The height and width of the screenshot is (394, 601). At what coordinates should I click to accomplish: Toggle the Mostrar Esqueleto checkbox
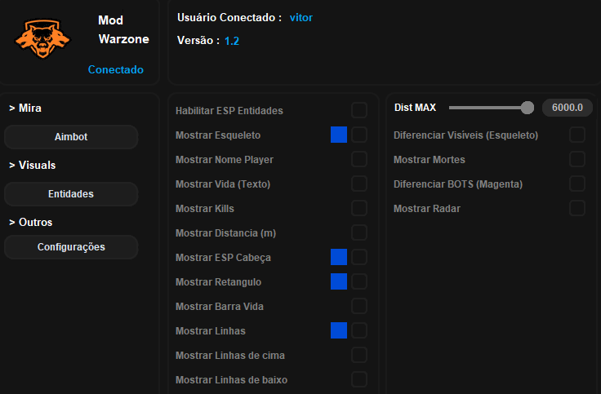tap(359, 135)
